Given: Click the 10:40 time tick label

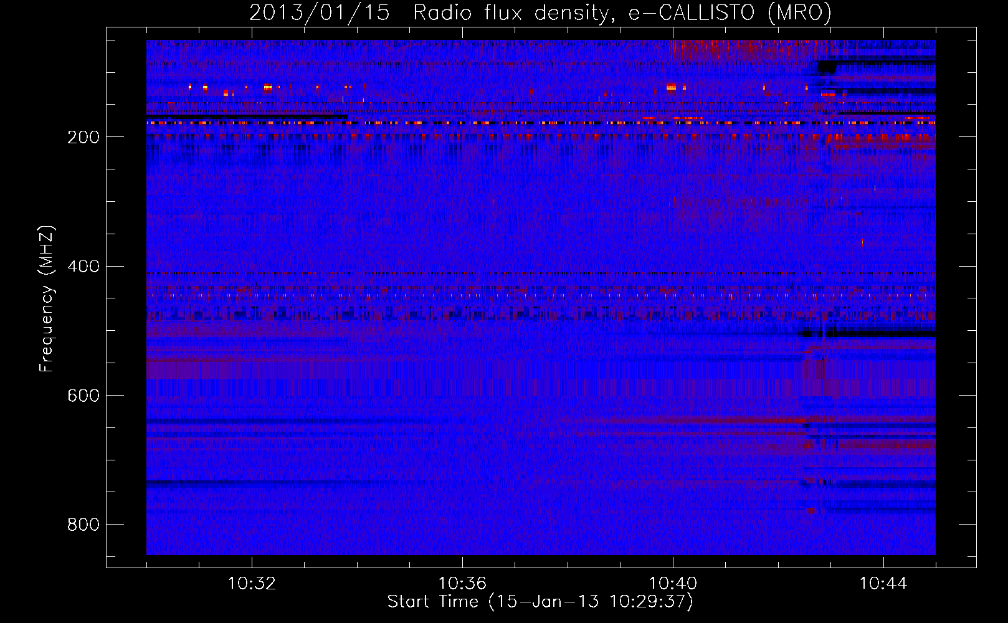Looking at the screenshot, I should 673,584.
